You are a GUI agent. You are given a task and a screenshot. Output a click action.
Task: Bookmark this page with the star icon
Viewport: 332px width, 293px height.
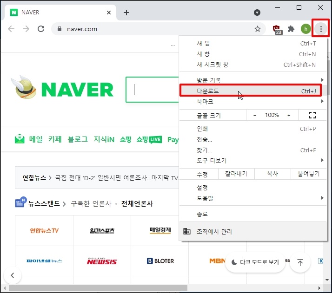pos(258,29)
